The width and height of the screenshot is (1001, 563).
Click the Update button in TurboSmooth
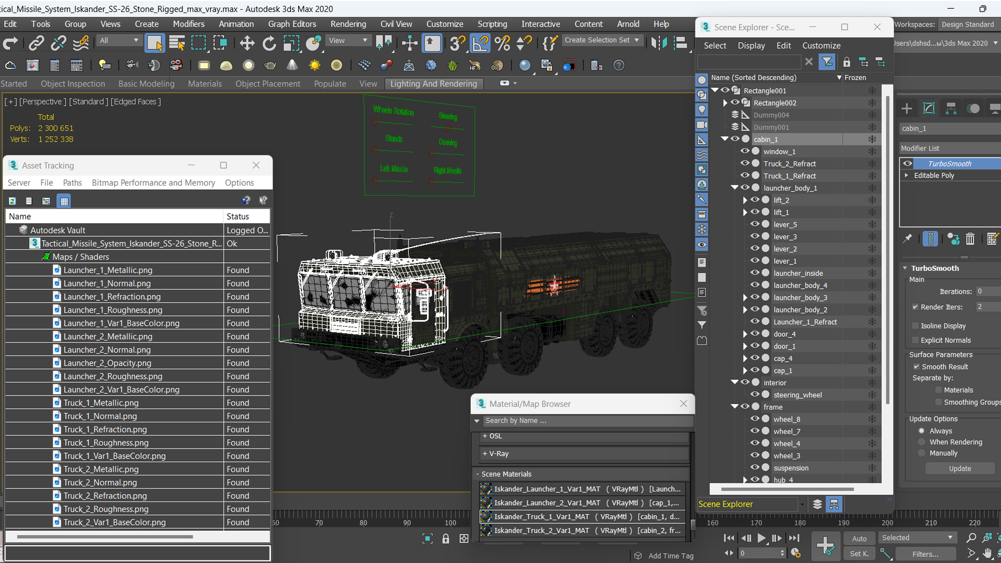(x=960, y=468)
